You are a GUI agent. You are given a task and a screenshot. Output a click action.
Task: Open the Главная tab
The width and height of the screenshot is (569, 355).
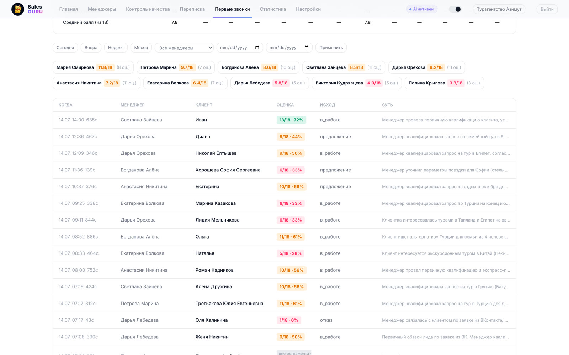point(69,9)
